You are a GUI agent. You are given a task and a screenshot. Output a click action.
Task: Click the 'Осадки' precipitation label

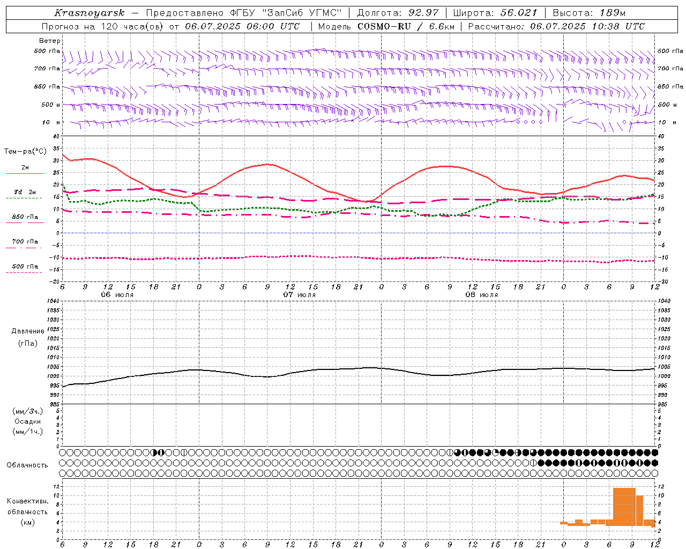[x=28, y=421]
